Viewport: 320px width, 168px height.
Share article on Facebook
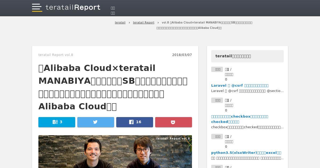[x=135, y=122]
